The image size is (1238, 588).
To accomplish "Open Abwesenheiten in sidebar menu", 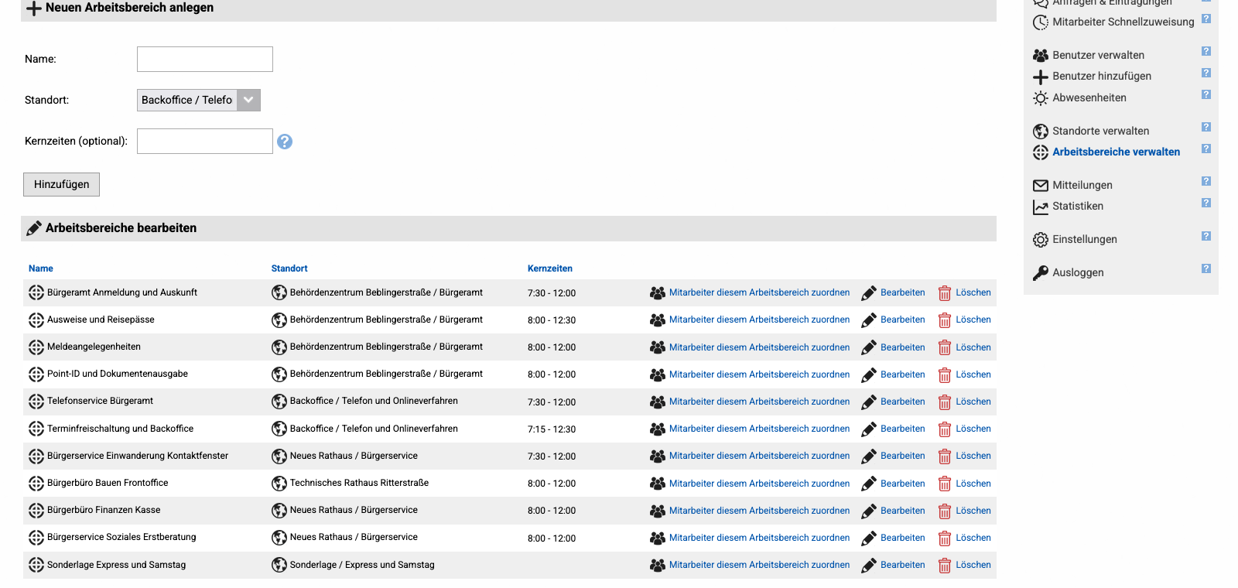I will point(1089,97).
